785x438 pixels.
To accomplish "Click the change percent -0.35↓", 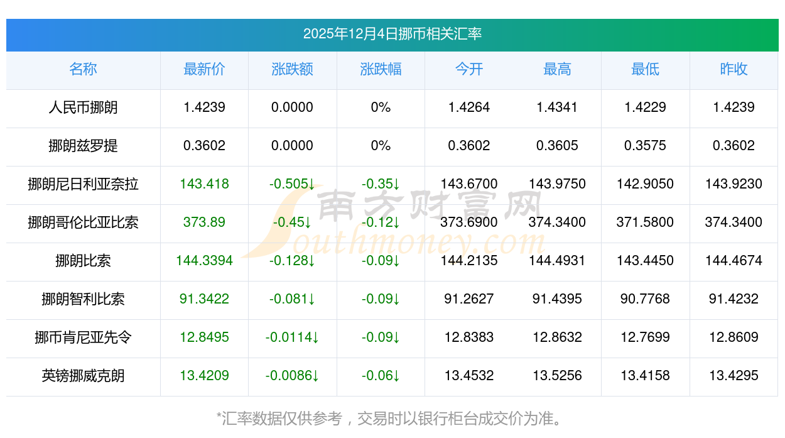I will tap(381, 184).
